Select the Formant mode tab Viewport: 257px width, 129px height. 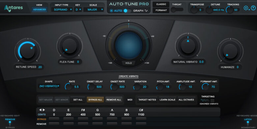(161, 10)
